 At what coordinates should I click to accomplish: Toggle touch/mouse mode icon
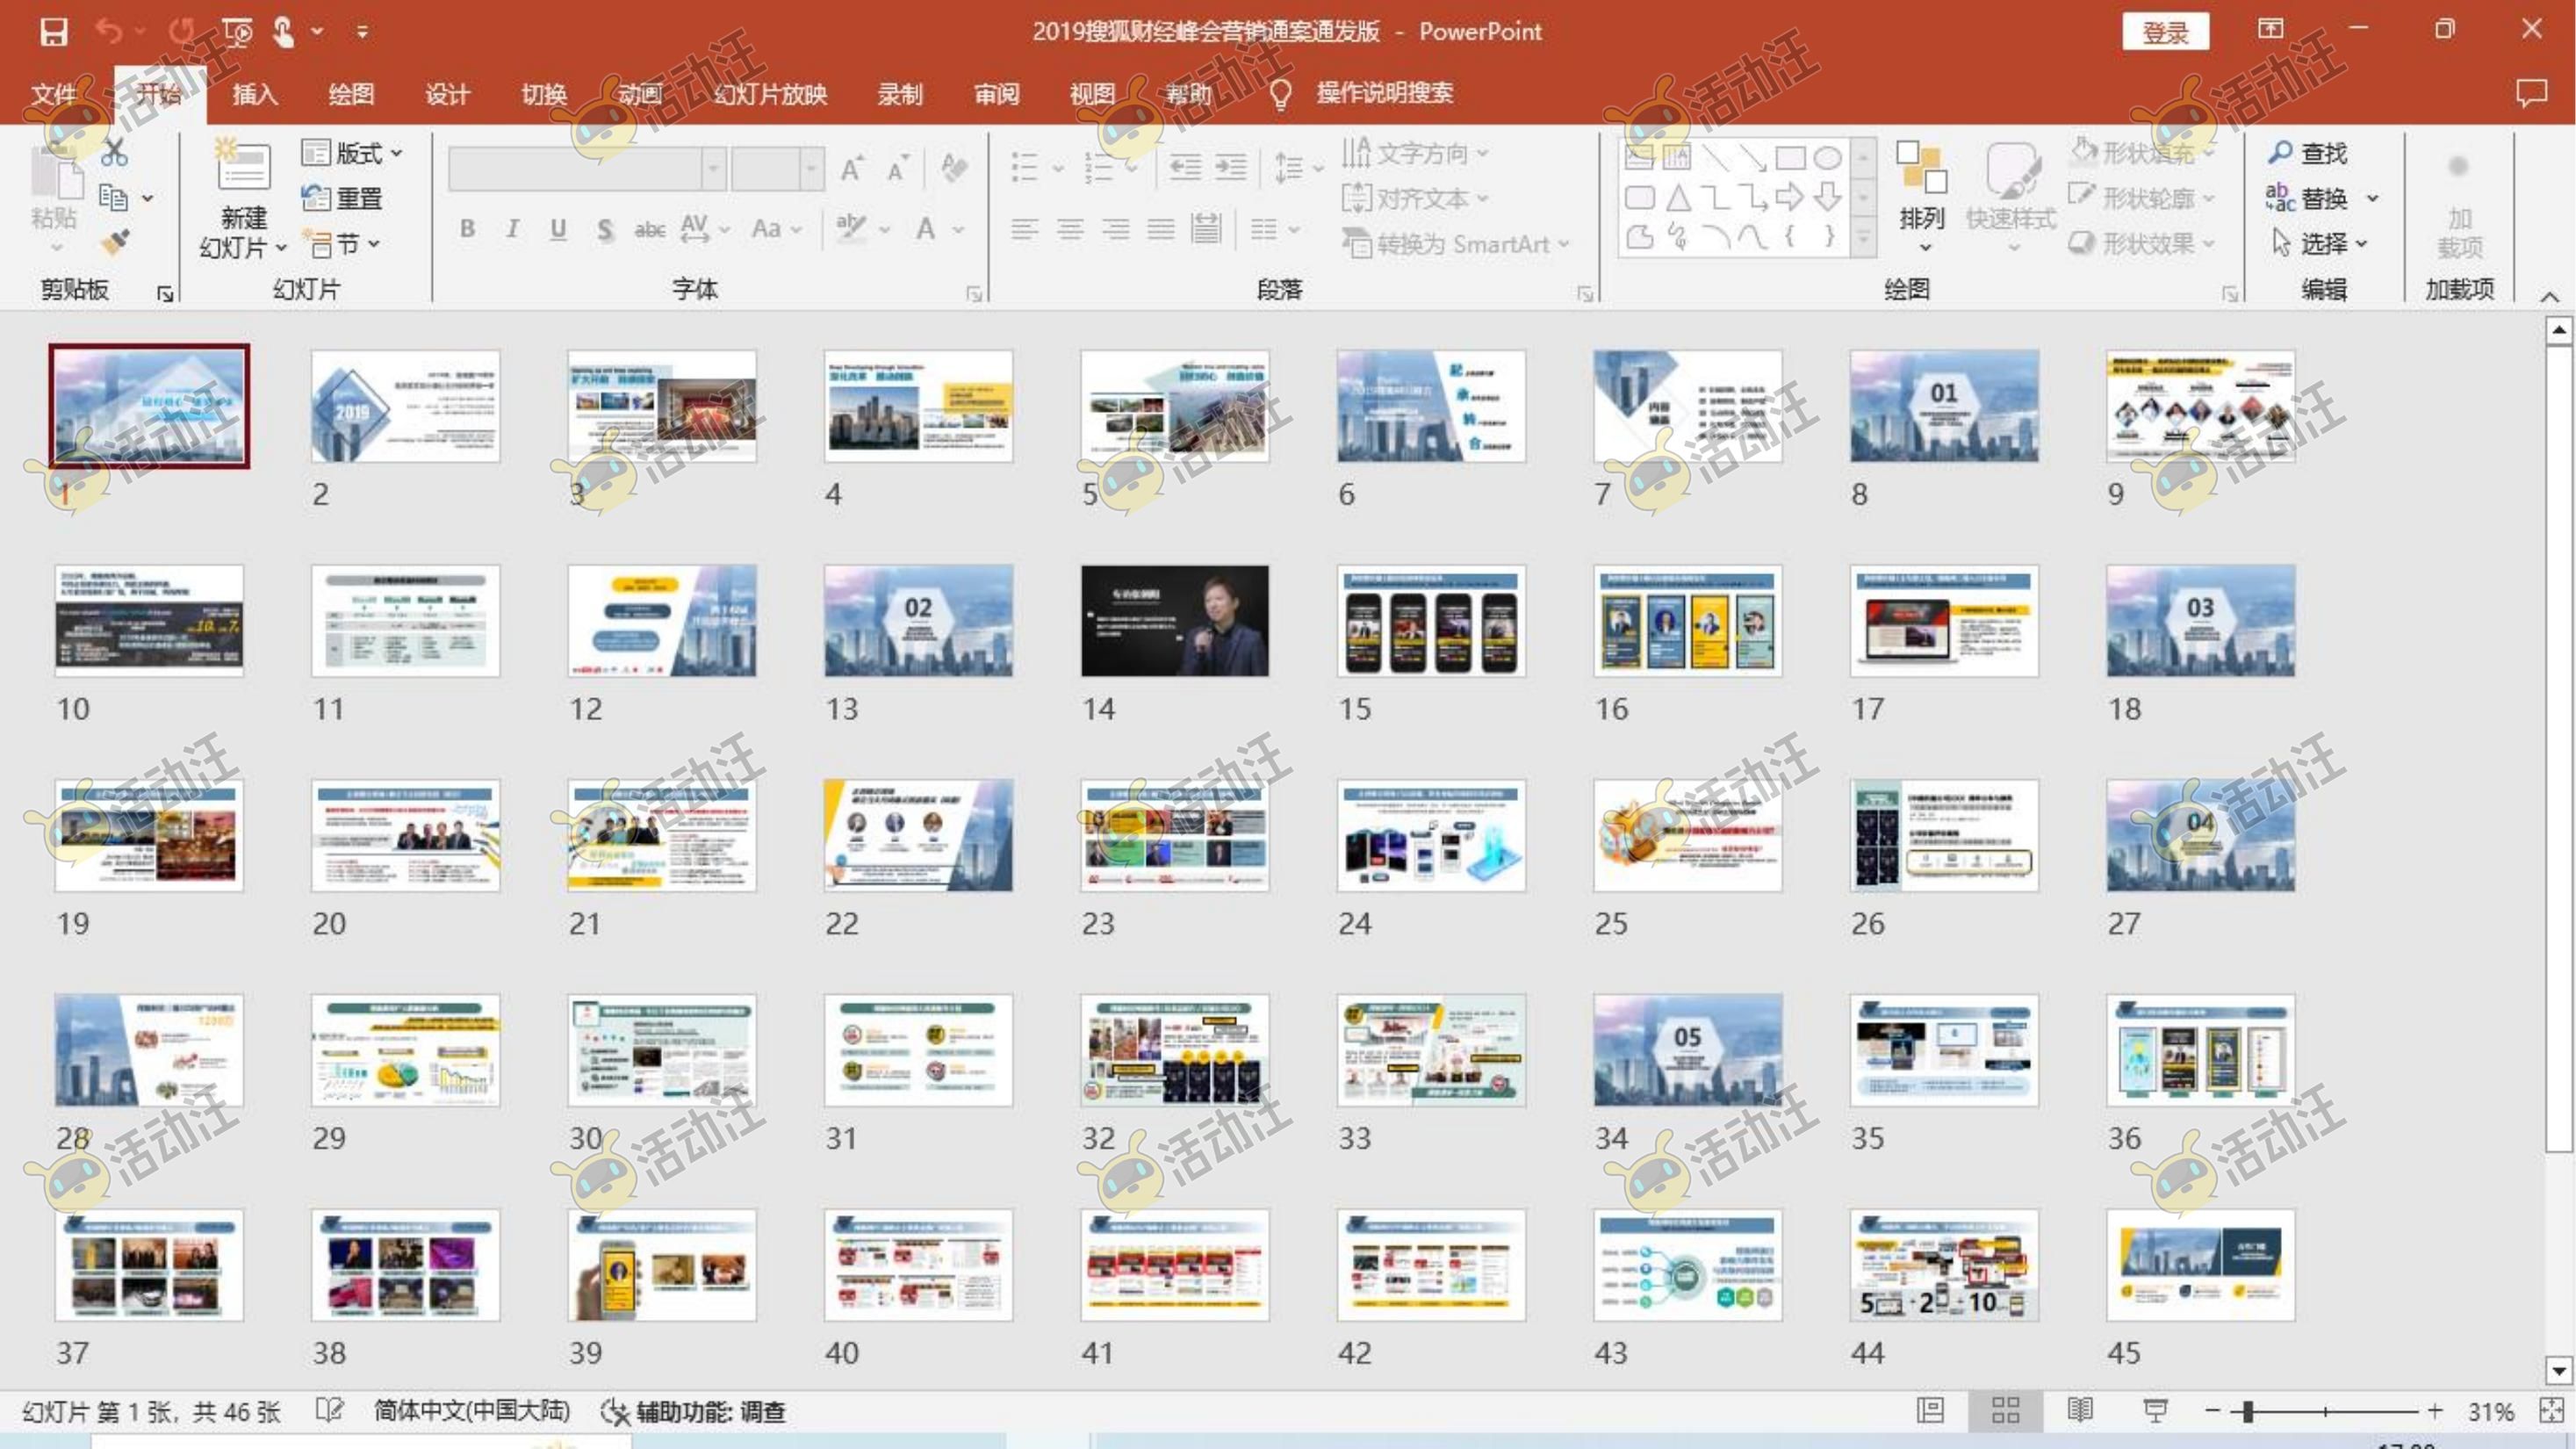pyautogui.click(x=284, y=32)
